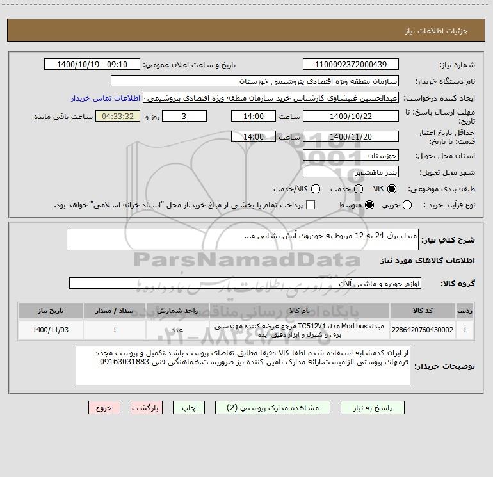This screenshot has height=477, width=493.
Task: Click the goods group field لوازم خودرو و ماشین آلات
Action: coord(245,283)
